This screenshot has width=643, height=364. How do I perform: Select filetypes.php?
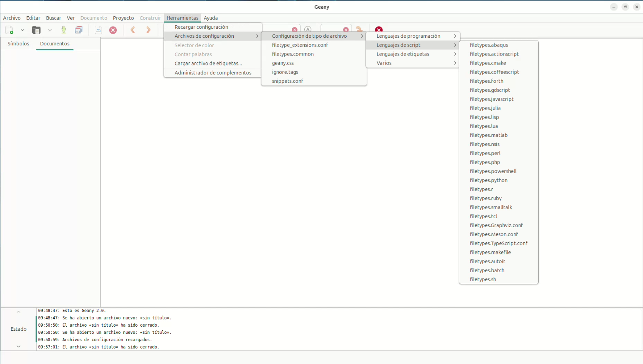[x=499, y=162]
